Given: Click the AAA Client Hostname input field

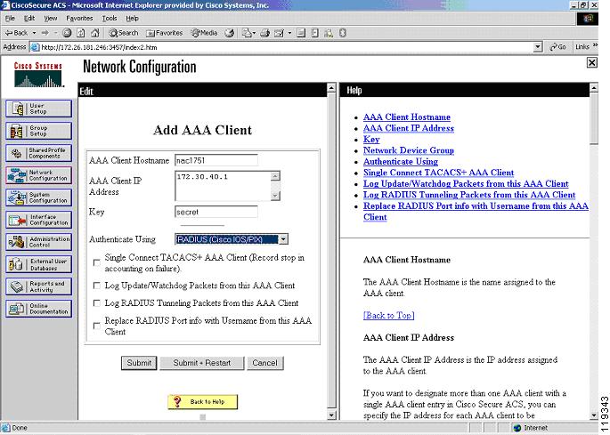Looking at the screenshot, I should click(x=216, y=160).
